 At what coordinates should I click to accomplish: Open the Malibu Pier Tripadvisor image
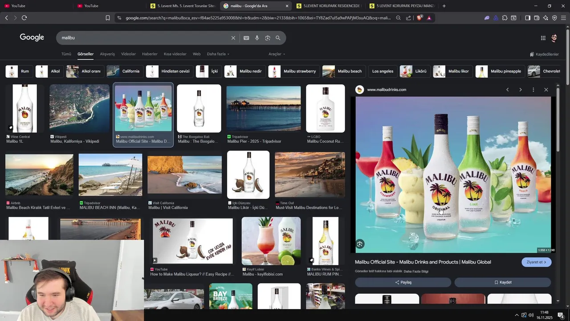[264, 108]
